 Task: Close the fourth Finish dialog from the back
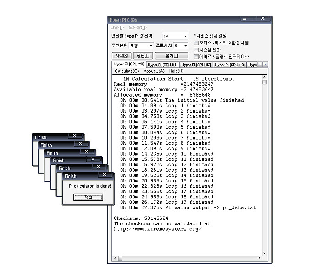[93, 159]
